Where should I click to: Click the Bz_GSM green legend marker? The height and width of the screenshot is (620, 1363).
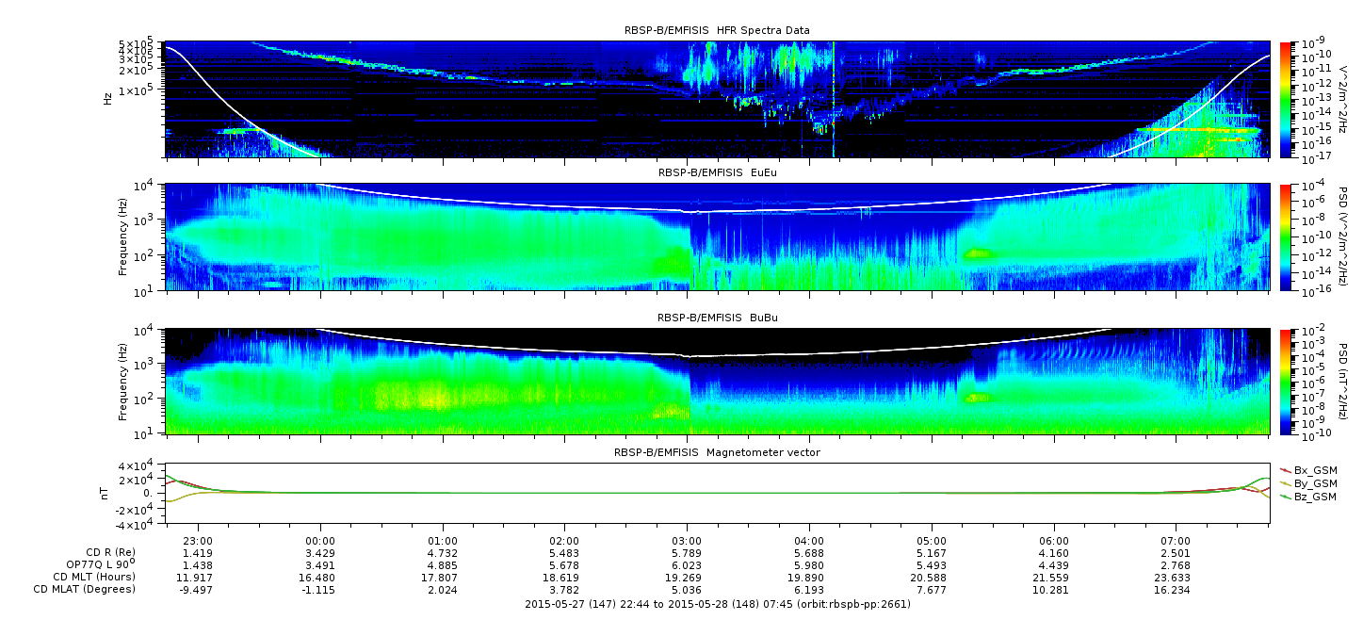[x=1286, y=497]
